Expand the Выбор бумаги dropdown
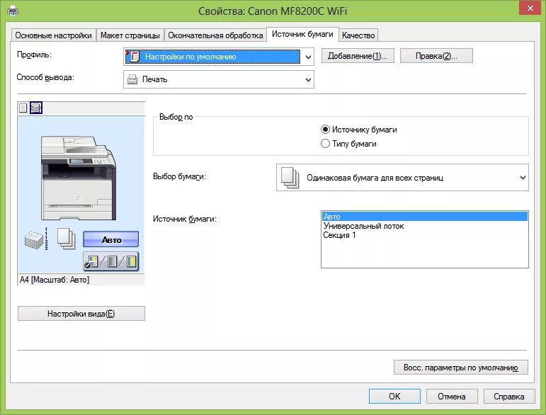This screenshot has height=415, width=546. coord(523,178)
